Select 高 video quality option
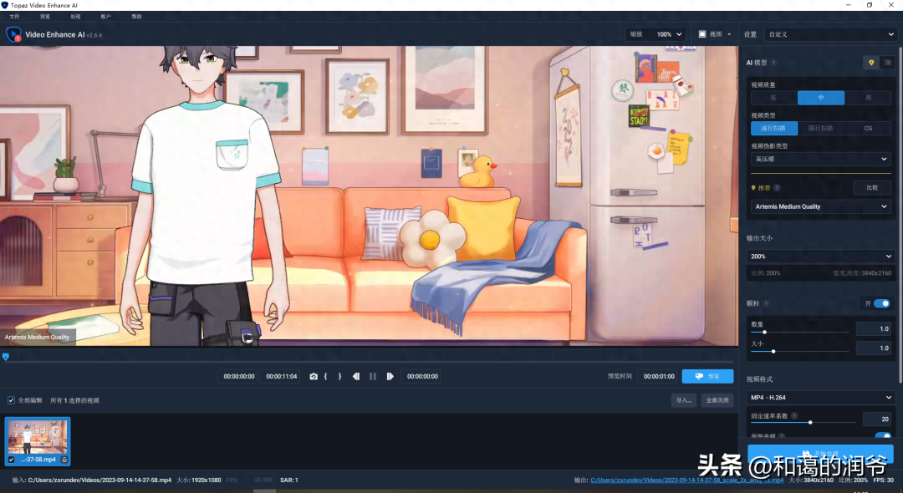903x493 pixels. [867, 98]
